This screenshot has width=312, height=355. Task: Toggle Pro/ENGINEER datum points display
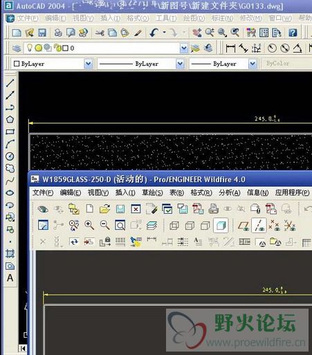(275, 226)
